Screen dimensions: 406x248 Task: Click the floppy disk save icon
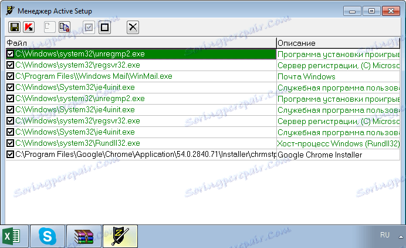pyautogui.click(x=14, y=27)
